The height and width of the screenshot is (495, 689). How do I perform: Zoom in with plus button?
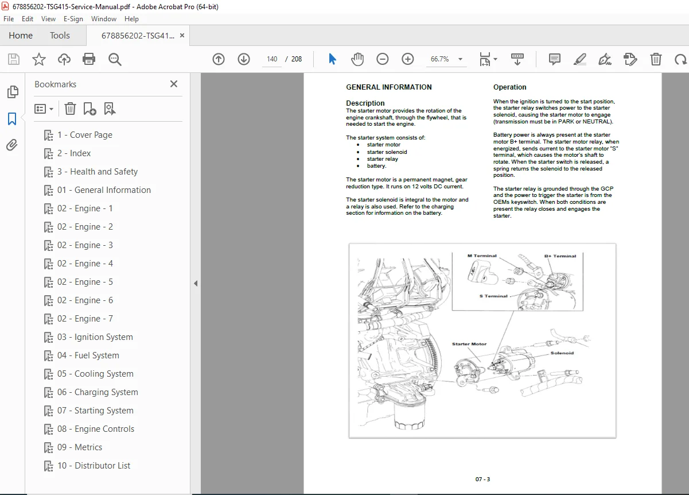point(408,59)
